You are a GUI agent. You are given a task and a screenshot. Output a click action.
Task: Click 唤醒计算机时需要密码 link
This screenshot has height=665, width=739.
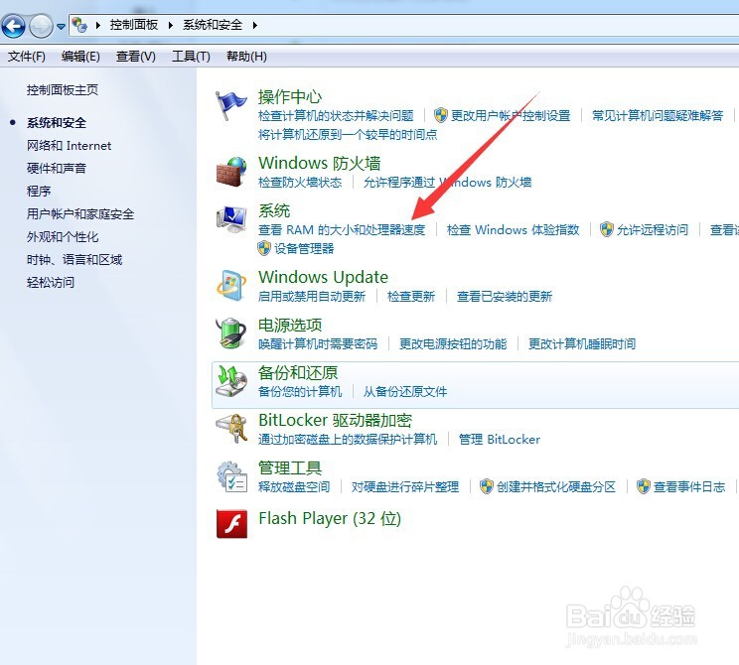click(318, 343)
